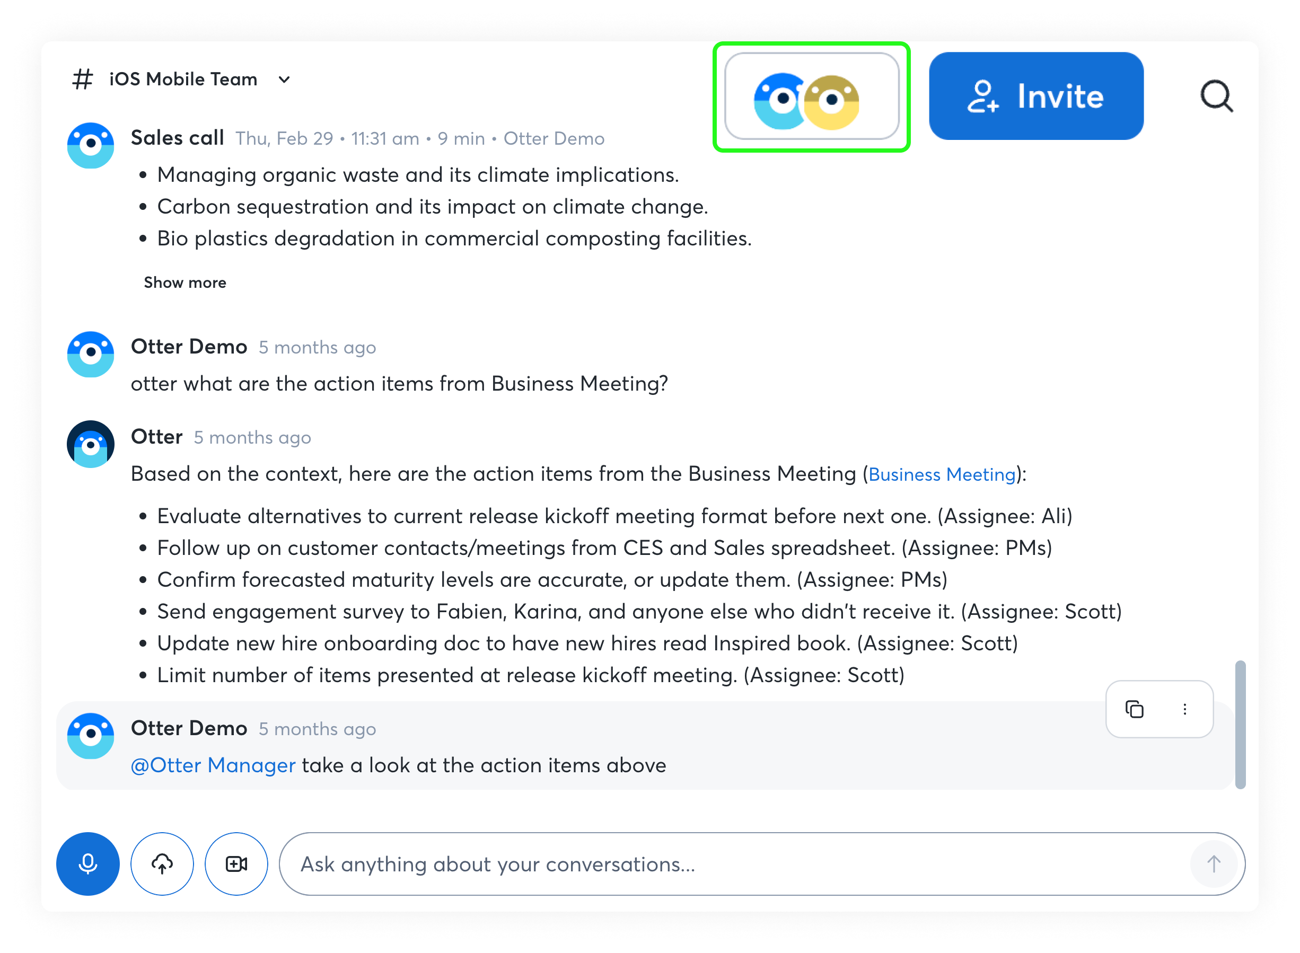1300x953 pixels.
Task: Select the 'Follow up on customer contacts/meetings' item
Action: click(604, 548)
